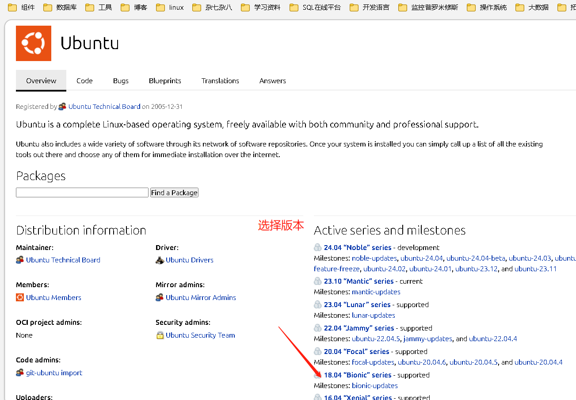
Task: Click the "Packages" heading text
Action: click(41, 176)
